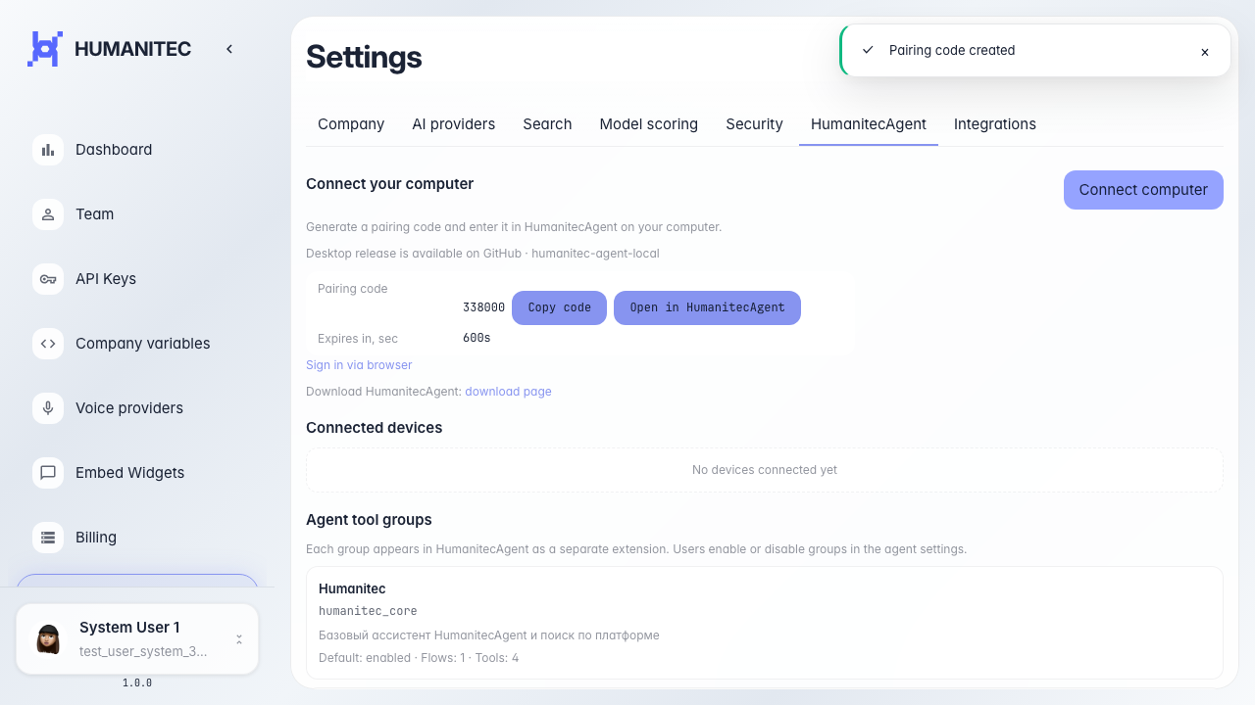
Task: Open the Voice providers menu label
Action: 129,408
